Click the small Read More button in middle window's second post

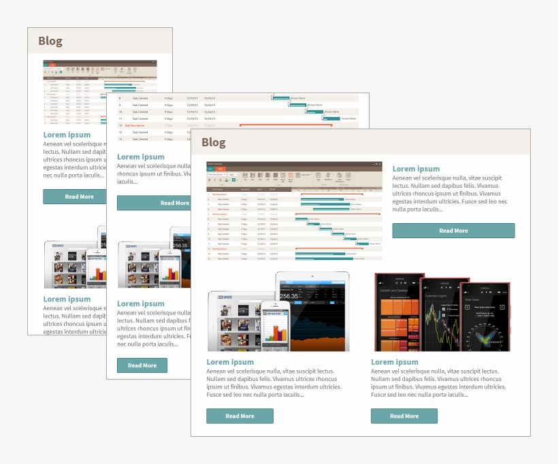pos(142,365)
